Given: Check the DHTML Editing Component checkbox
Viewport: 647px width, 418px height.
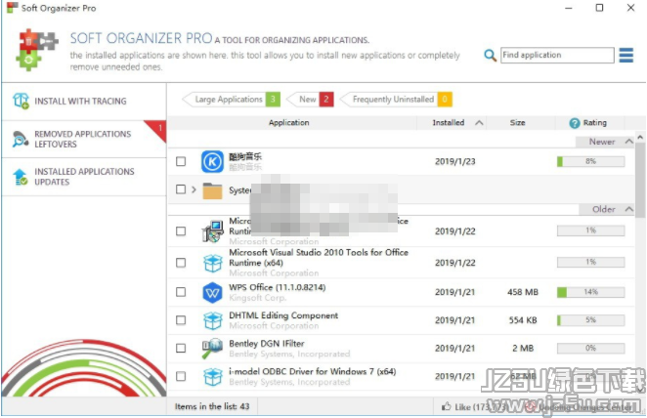Looking at the screenshot, I should pyautogui.click(x=181, y=320).
